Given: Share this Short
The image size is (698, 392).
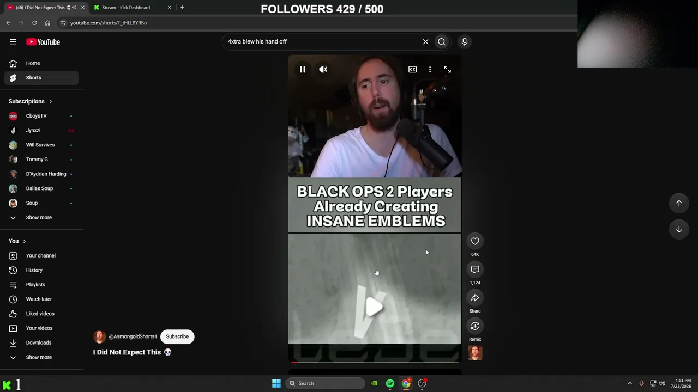Looking at the screenshot, I should [x=475, y=298].
